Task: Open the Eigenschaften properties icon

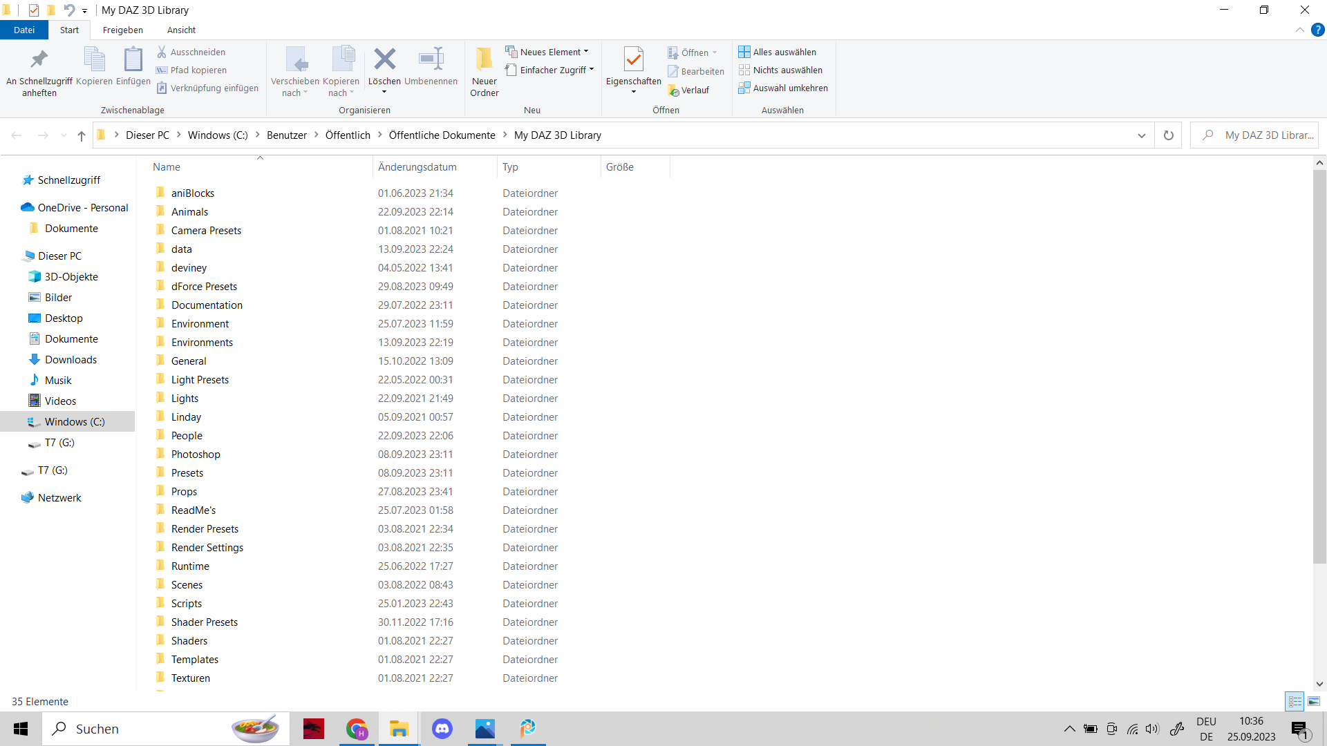Action: 633,60
